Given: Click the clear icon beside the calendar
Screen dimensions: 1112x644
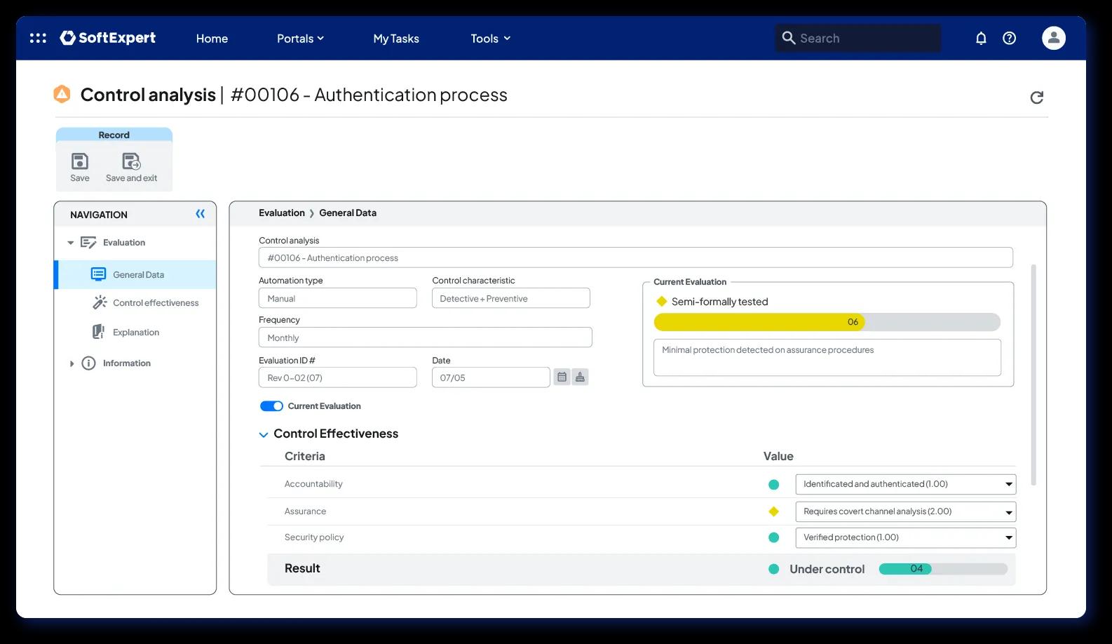Looking at the screenshot, I should coord(580,377).
